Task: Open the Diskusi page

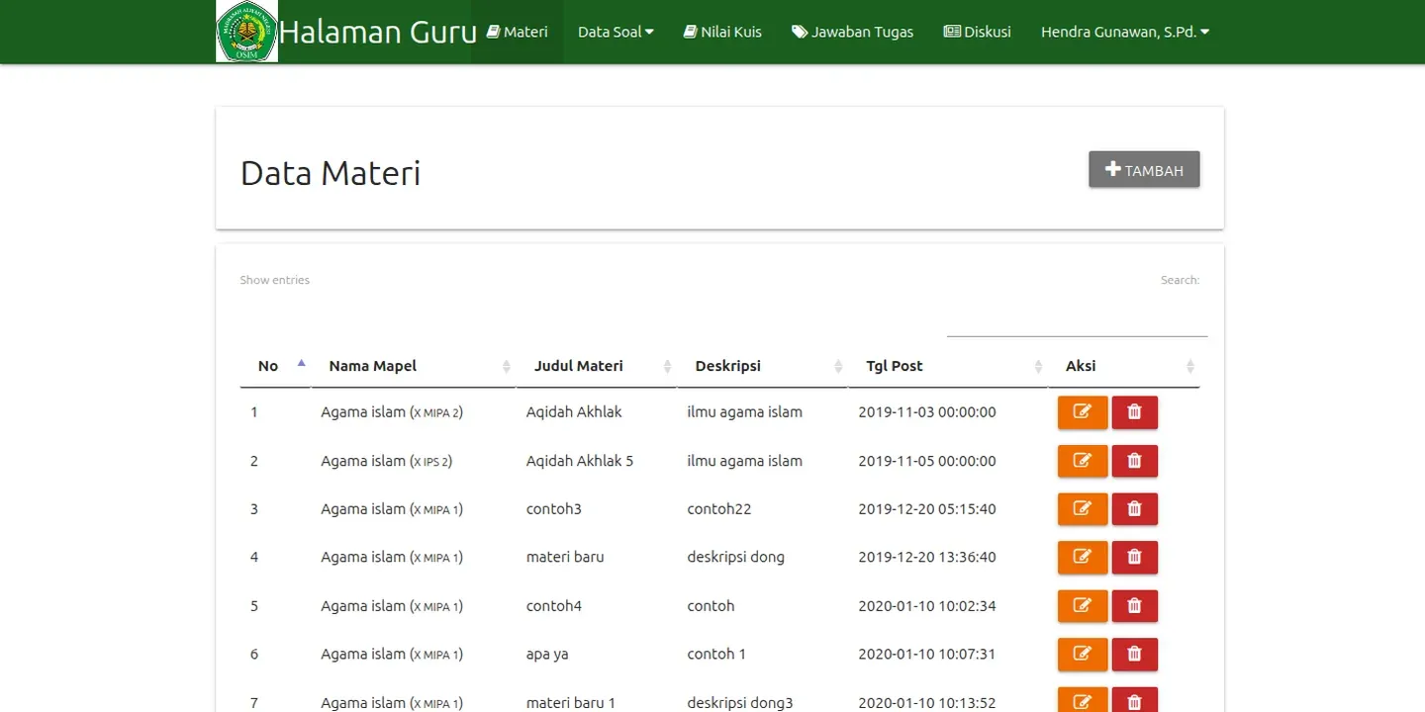Action: pyautogui.click(x=978, y=32)
